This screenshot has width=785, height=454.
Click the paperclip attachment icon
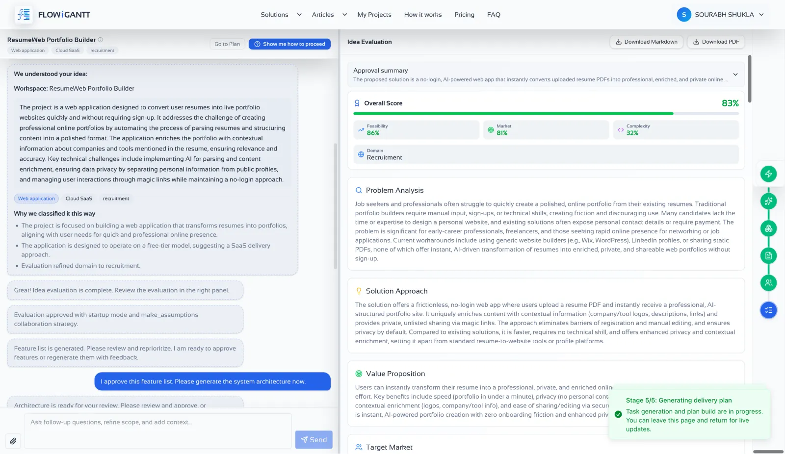coord(13,441)
